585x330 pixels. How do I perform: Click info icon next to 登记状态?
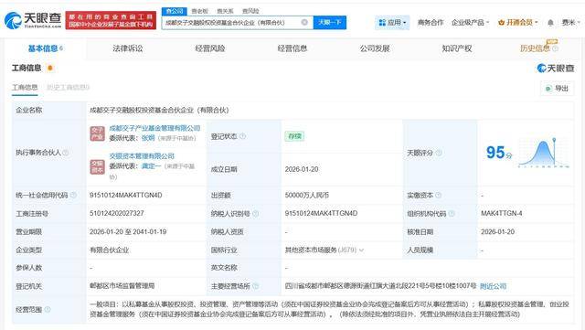click(x=242, y=136)
